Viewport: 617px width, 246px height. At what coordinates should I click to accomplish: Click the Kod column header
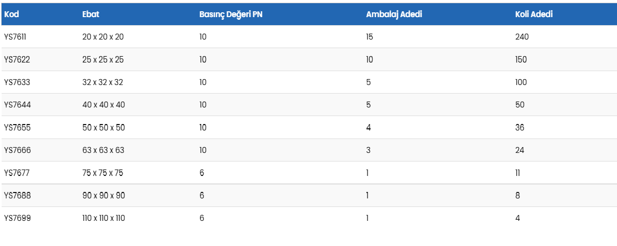coord(11,14)
